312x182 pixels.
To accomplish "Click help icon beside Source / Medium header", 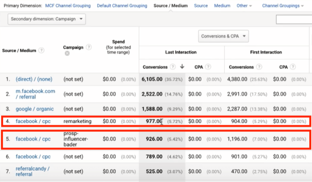I will (x=41, y=50).
